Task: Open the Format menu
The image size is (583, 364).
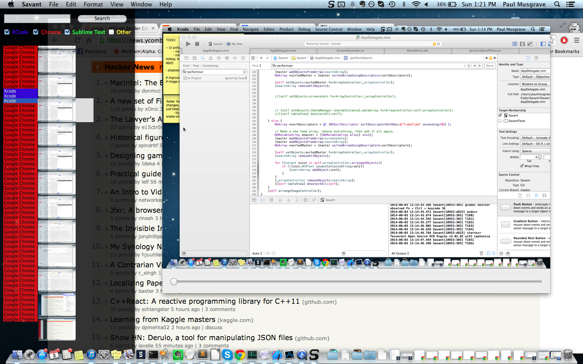Action: click(93, 4)
